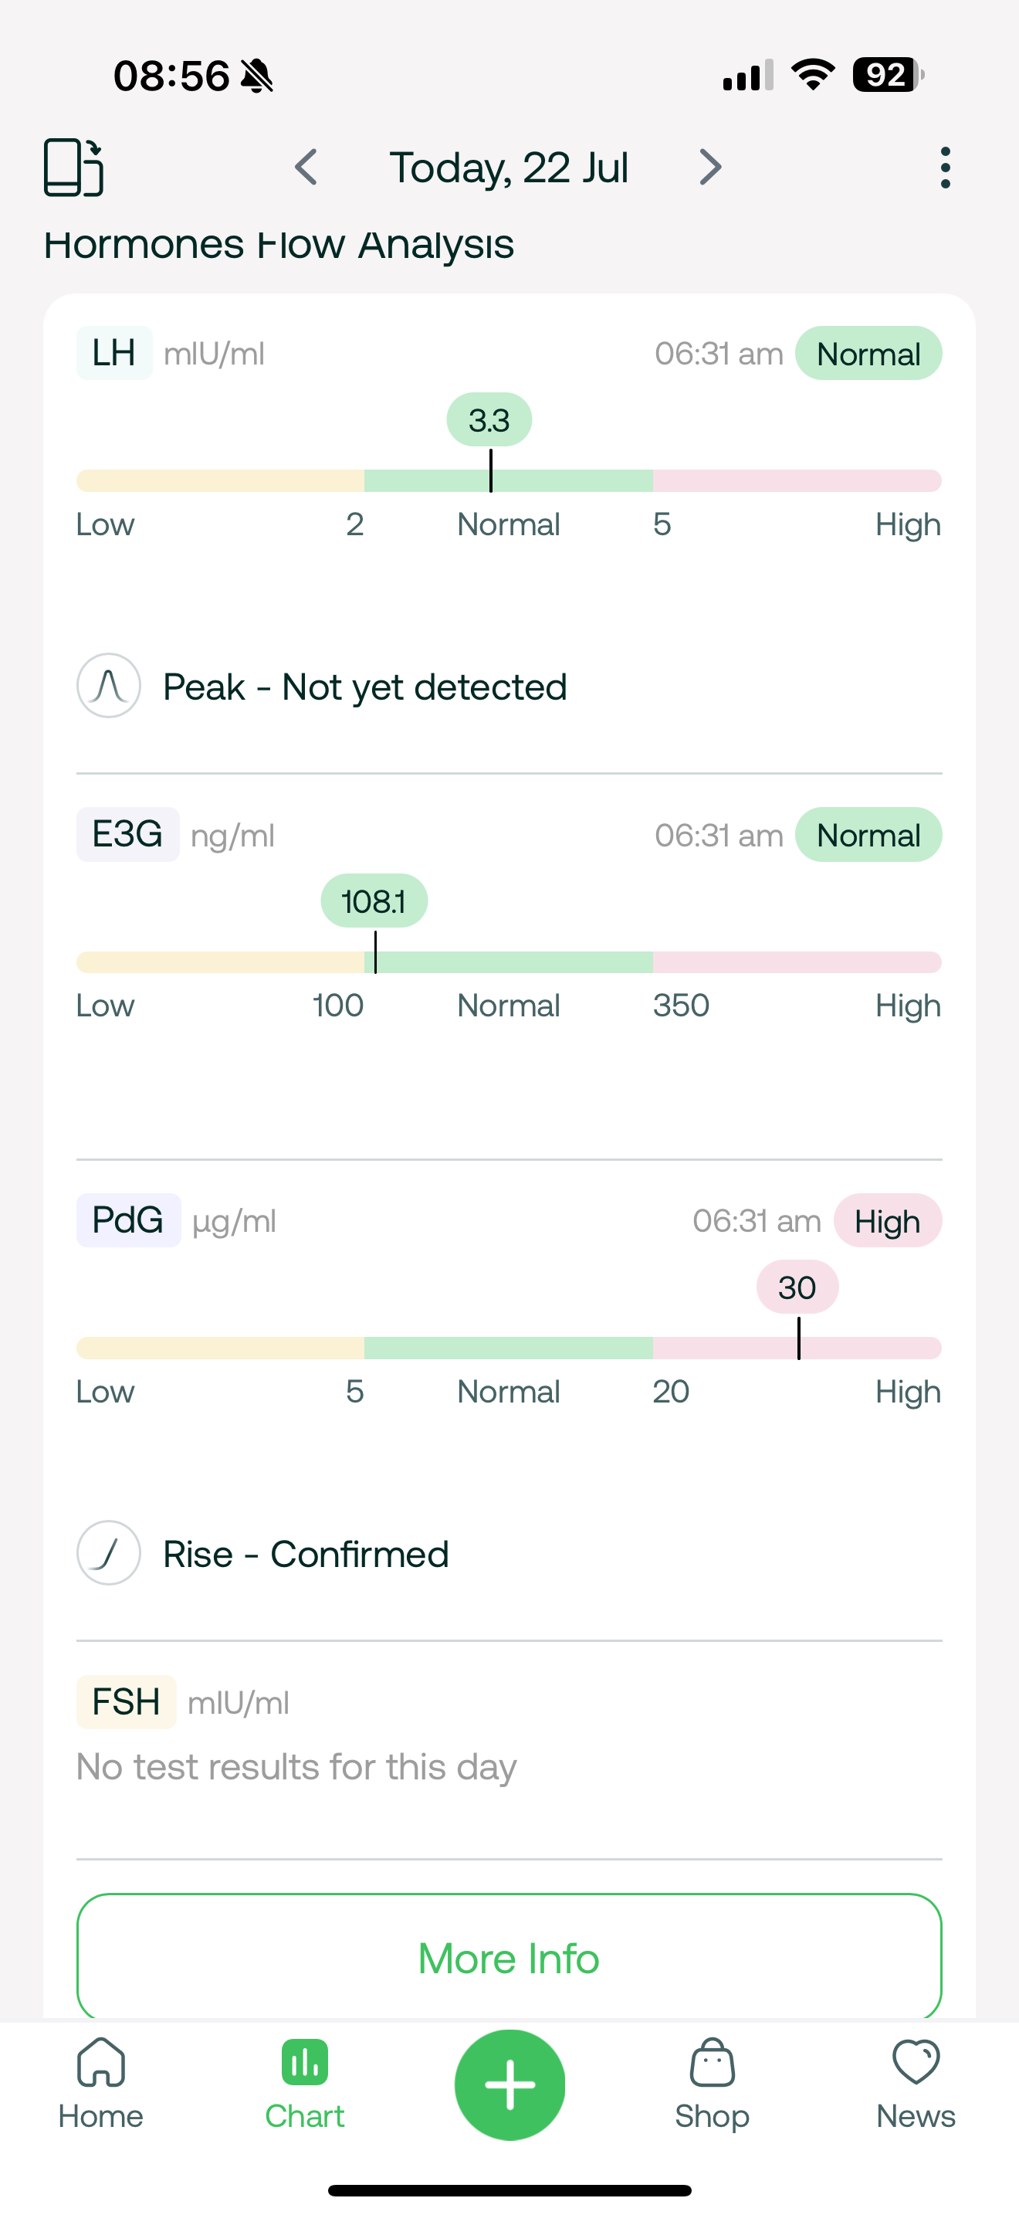Open the three-dot options menu
Screen dimensions: 1019x2215
pos(945,167)
